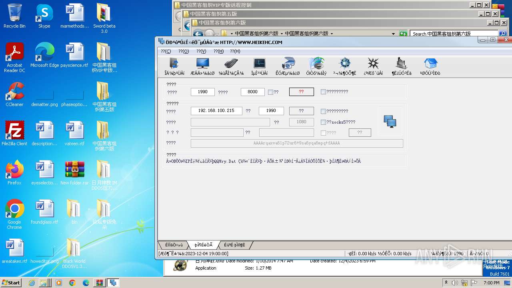Open the audio folder satellite toolbar icon

coord(316,66)
